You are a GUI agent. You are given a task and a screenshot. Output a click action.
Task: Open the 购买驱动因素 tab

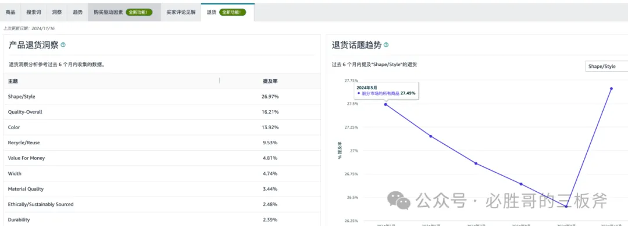pyautogui.click(x=124, y=12)
